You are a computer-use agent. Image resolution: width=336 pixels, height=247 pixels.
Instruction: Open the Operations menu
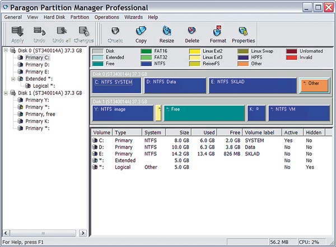click(107, 17)
